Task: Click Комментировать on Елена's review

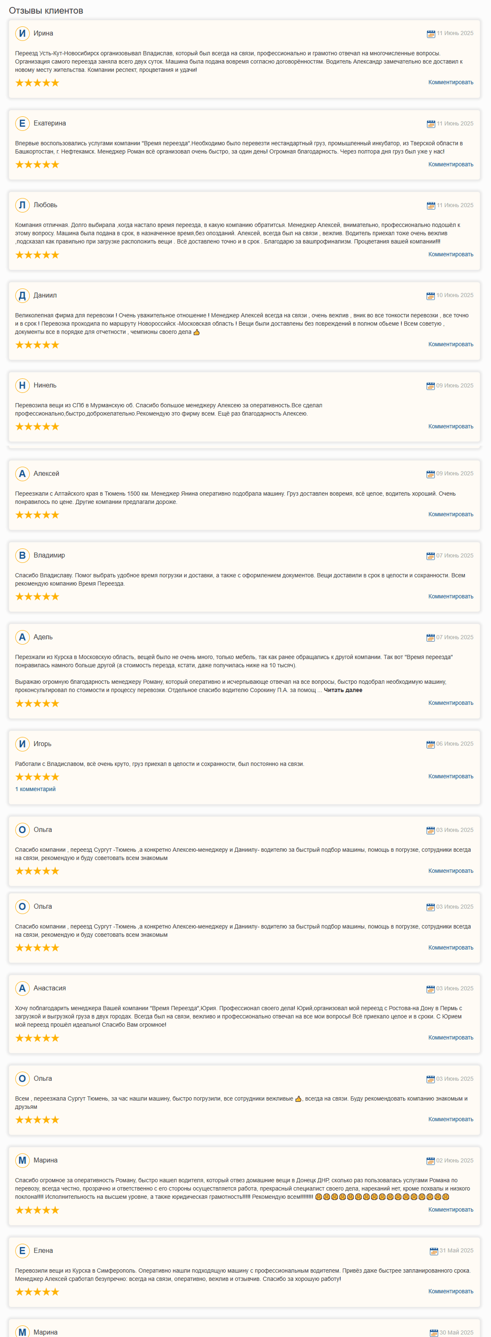Action: click(451, 1292)
